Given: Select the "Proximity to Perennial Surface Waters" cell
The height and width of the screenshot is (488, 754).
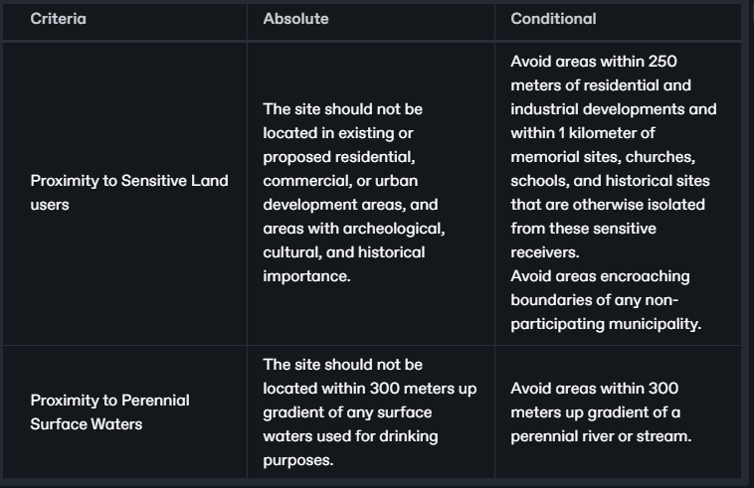Looking at the screenshot, I should (x=109, y=412).
